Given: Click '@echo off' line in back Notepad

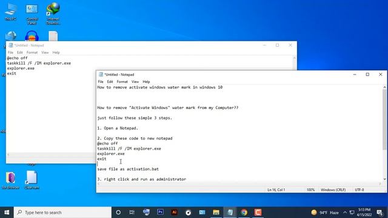Looking at the screenshot, I should (18, 58).
